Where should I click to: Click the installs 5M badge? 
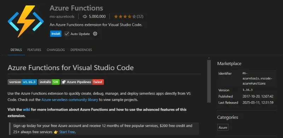tap(49, 82)
